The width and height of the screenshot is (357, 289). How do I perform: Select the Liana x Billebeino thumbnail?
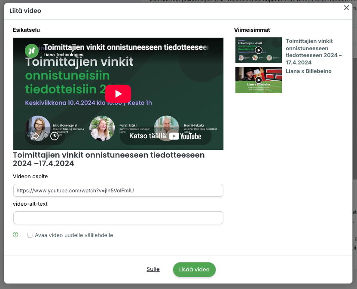259,80
